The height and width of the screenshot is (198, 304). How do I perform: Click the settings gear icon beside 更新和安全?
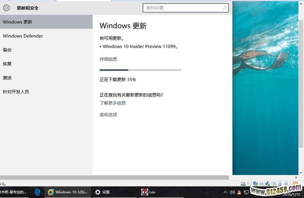6,8
